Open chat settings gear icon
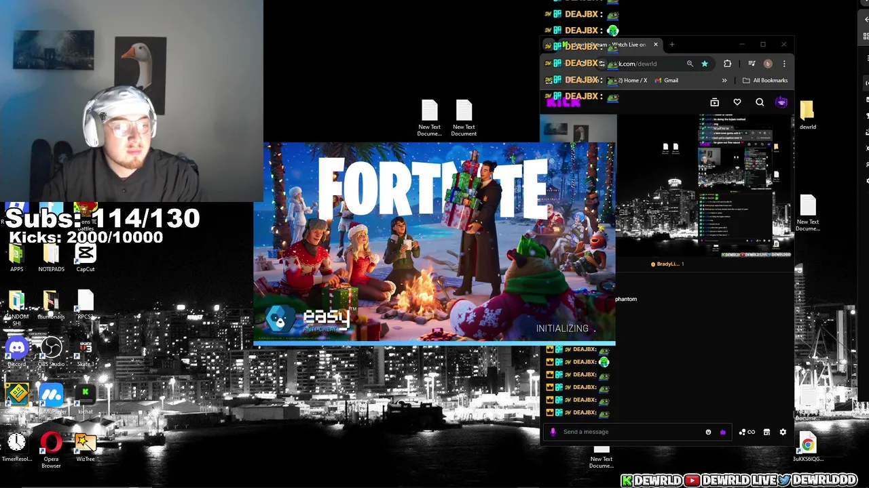The image size is (869, 488). 783,432
